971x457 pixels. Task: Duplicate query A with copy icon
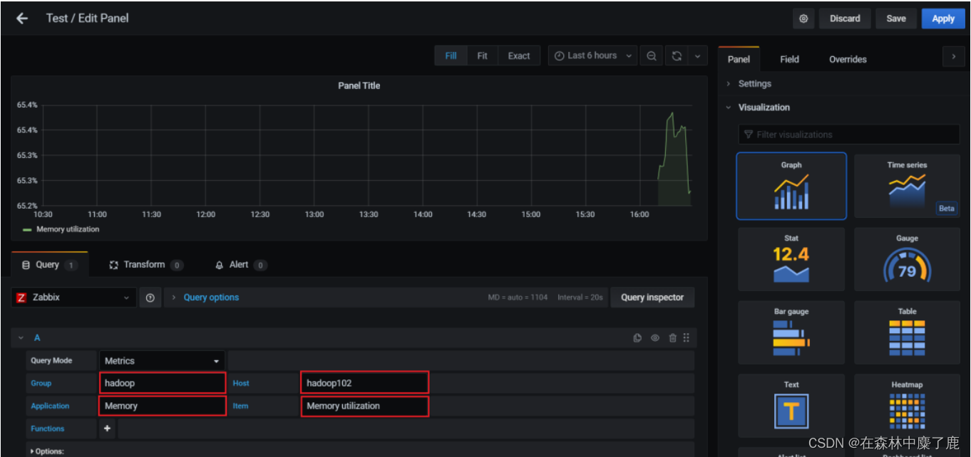[637, 338]
